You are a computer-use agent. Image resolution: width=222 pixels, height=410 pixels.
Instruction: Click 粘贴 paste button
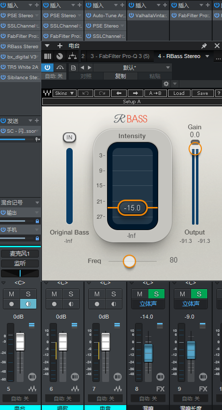tap(155, 76)
